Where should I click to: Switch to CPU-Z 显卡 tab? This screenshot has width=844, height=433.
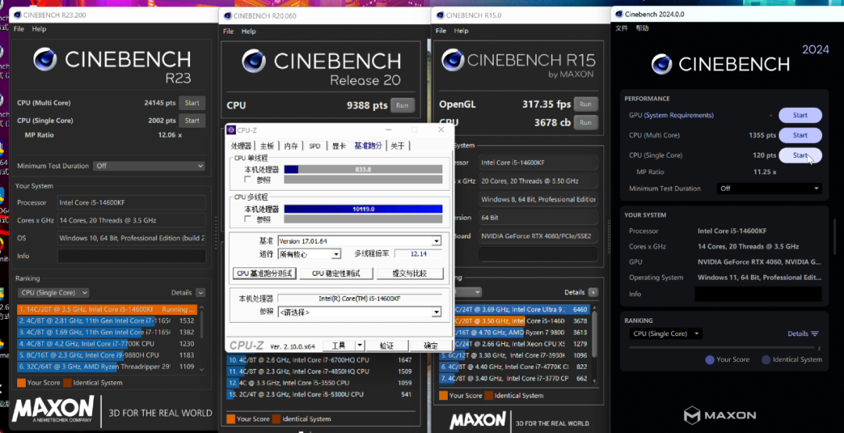[x=338, y=146]
